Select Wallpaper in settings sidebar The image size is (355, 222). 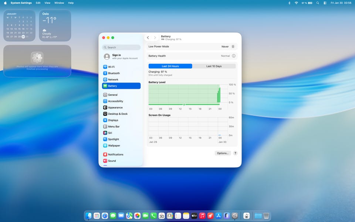[x=114, y=145]
